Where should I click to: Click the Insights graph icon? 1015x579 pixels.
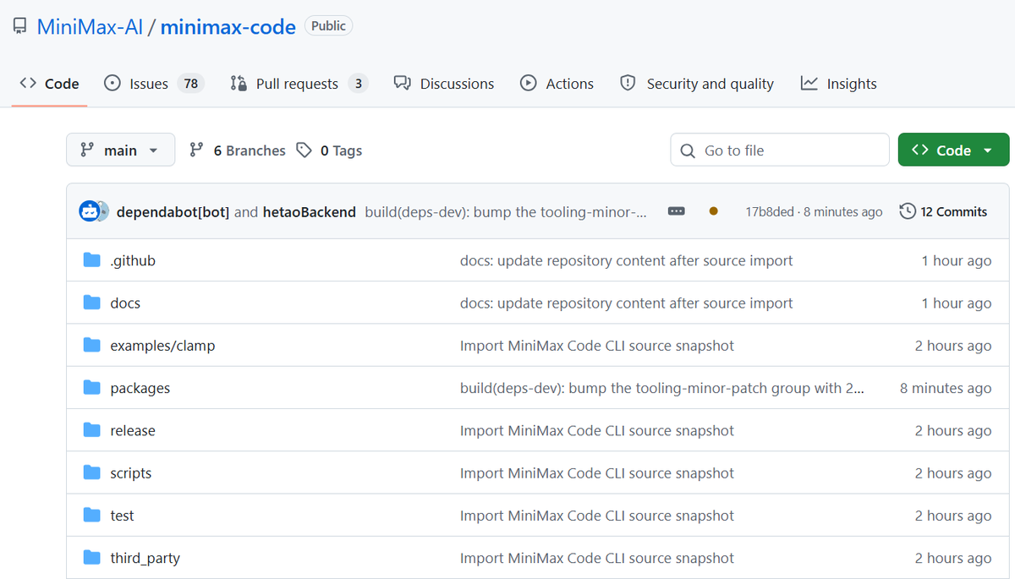(809, 83)
